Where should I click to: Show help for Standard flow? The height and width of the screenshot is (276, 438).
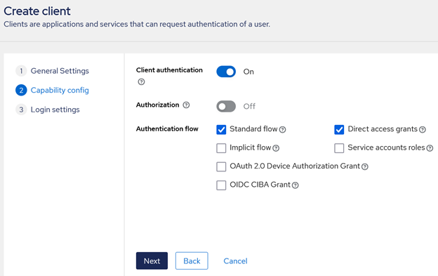point(282,130)
